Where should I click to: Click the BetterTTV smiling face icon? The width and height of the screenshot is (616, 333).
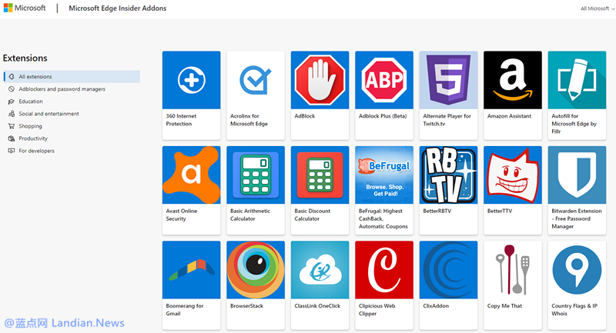pos(513,175)
